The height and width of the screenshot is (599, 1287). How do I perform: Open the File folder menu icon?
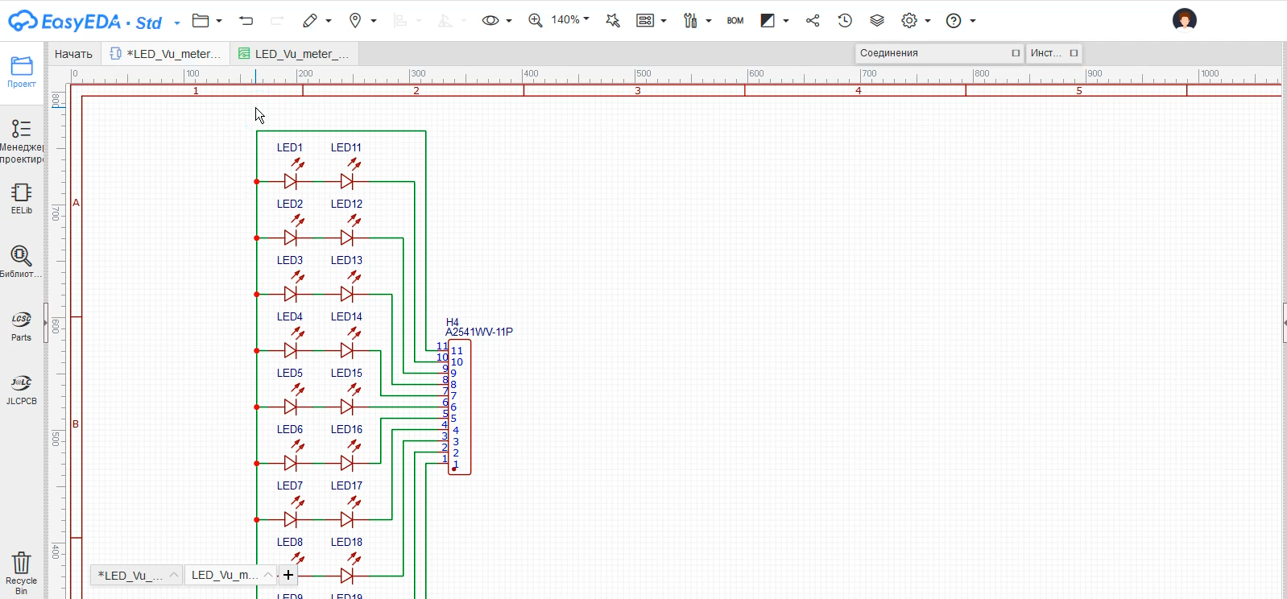click(x=201, y=20)
